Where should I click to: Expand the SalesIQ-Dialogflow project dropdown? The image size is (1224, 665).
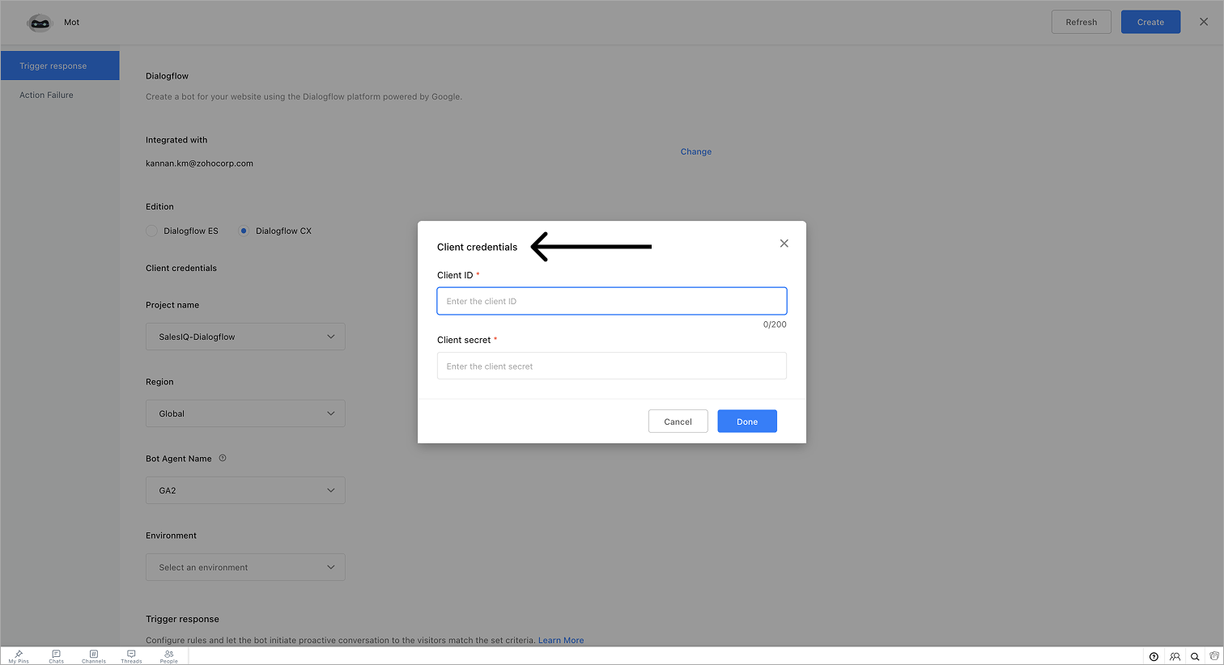(245, 337)
